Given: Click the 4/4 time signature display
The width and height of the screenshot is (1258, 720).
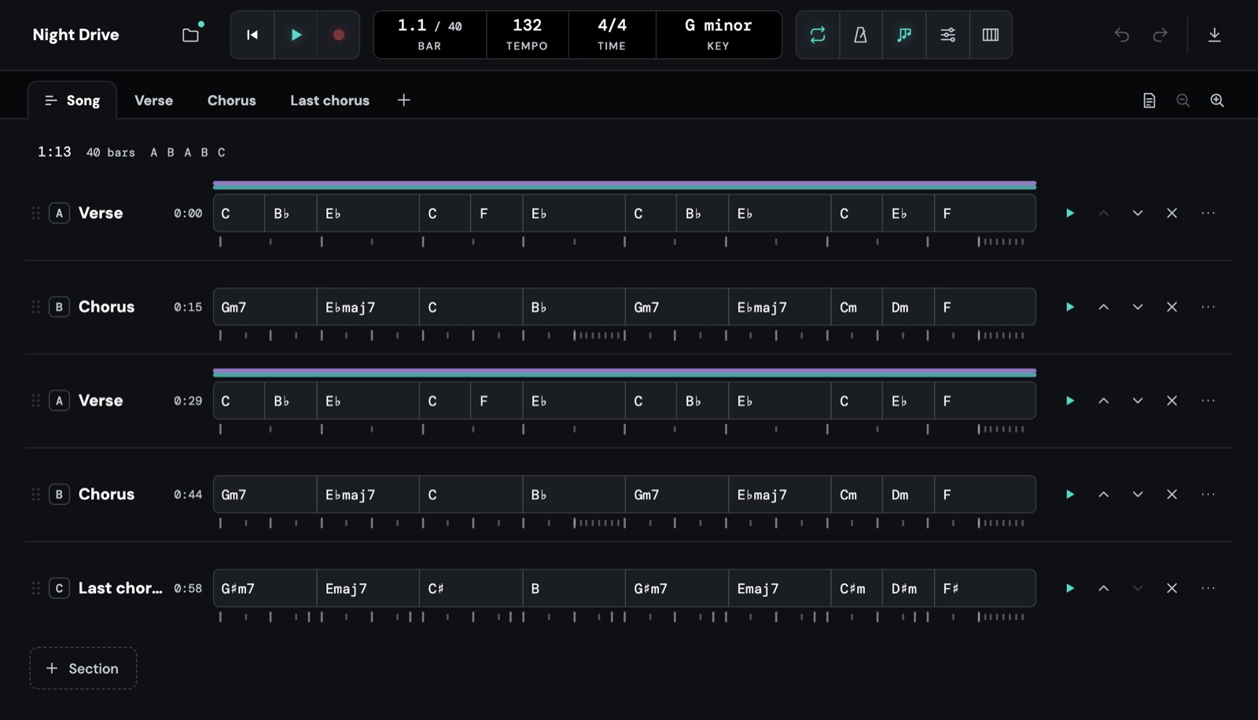Looking at the screenshot, I should [612, 35].
